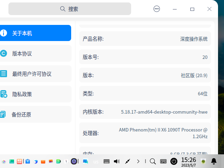Viewport: 224px width, 168px height.
Task: Minimize the Control Center window
Action: point(175,9)
